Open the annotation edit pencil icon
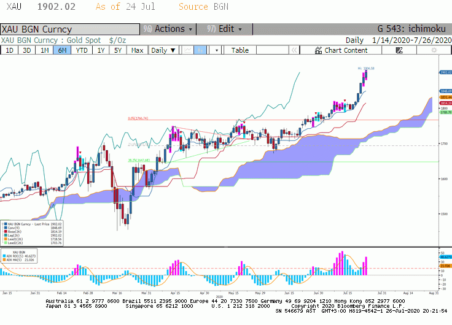 click(x=399, y=50)
